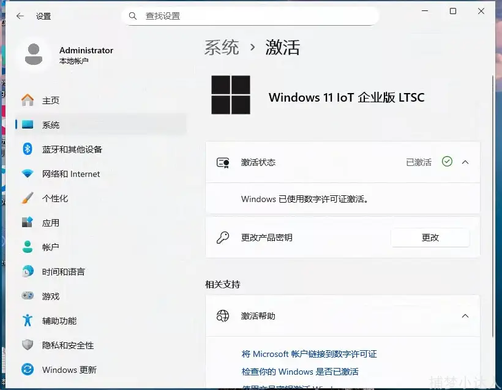Open the 应用 apps icon
Image resolution: width=502 pixels, height=390 pixels.
click(x=28, y=223)
